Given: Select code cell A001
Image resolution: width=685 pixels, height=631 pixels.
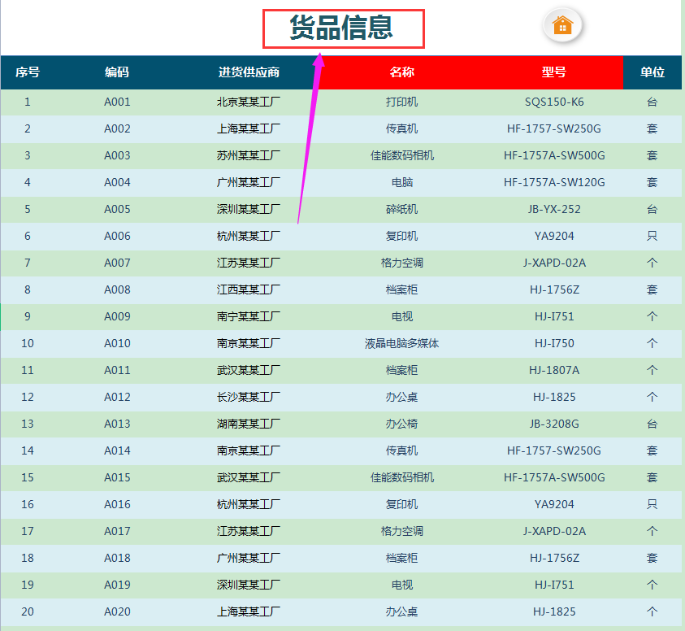Looking at the screenshot, I should pyautogui.click(x=117, y=102).
